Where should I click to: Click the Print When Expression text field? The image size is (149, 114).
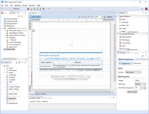coord(138,88)
